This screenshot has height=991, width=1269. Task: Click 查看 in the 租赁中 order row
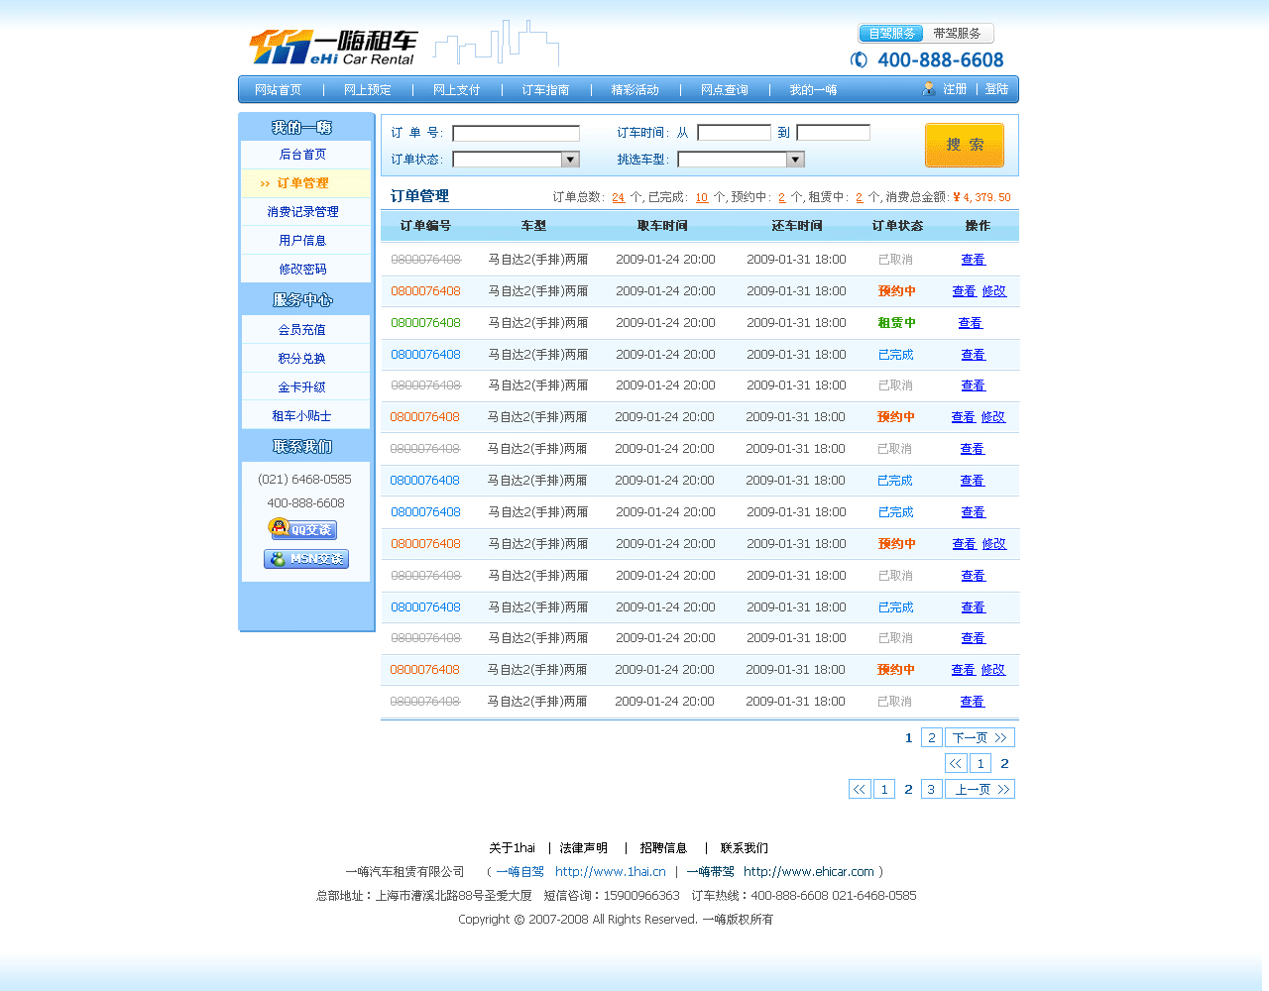pos(971,323)
